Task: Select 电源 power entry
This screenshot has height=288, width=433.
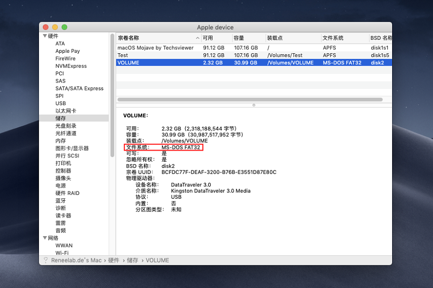Action: click(61, 185)
